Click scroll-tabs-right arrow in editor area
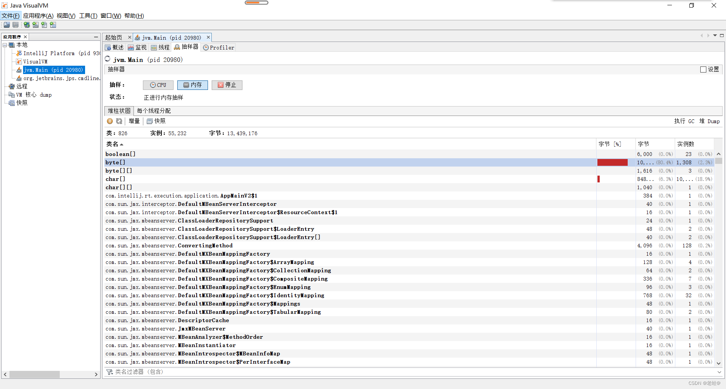The width and height of the screenshot is (726, 389). coord(708,36)
